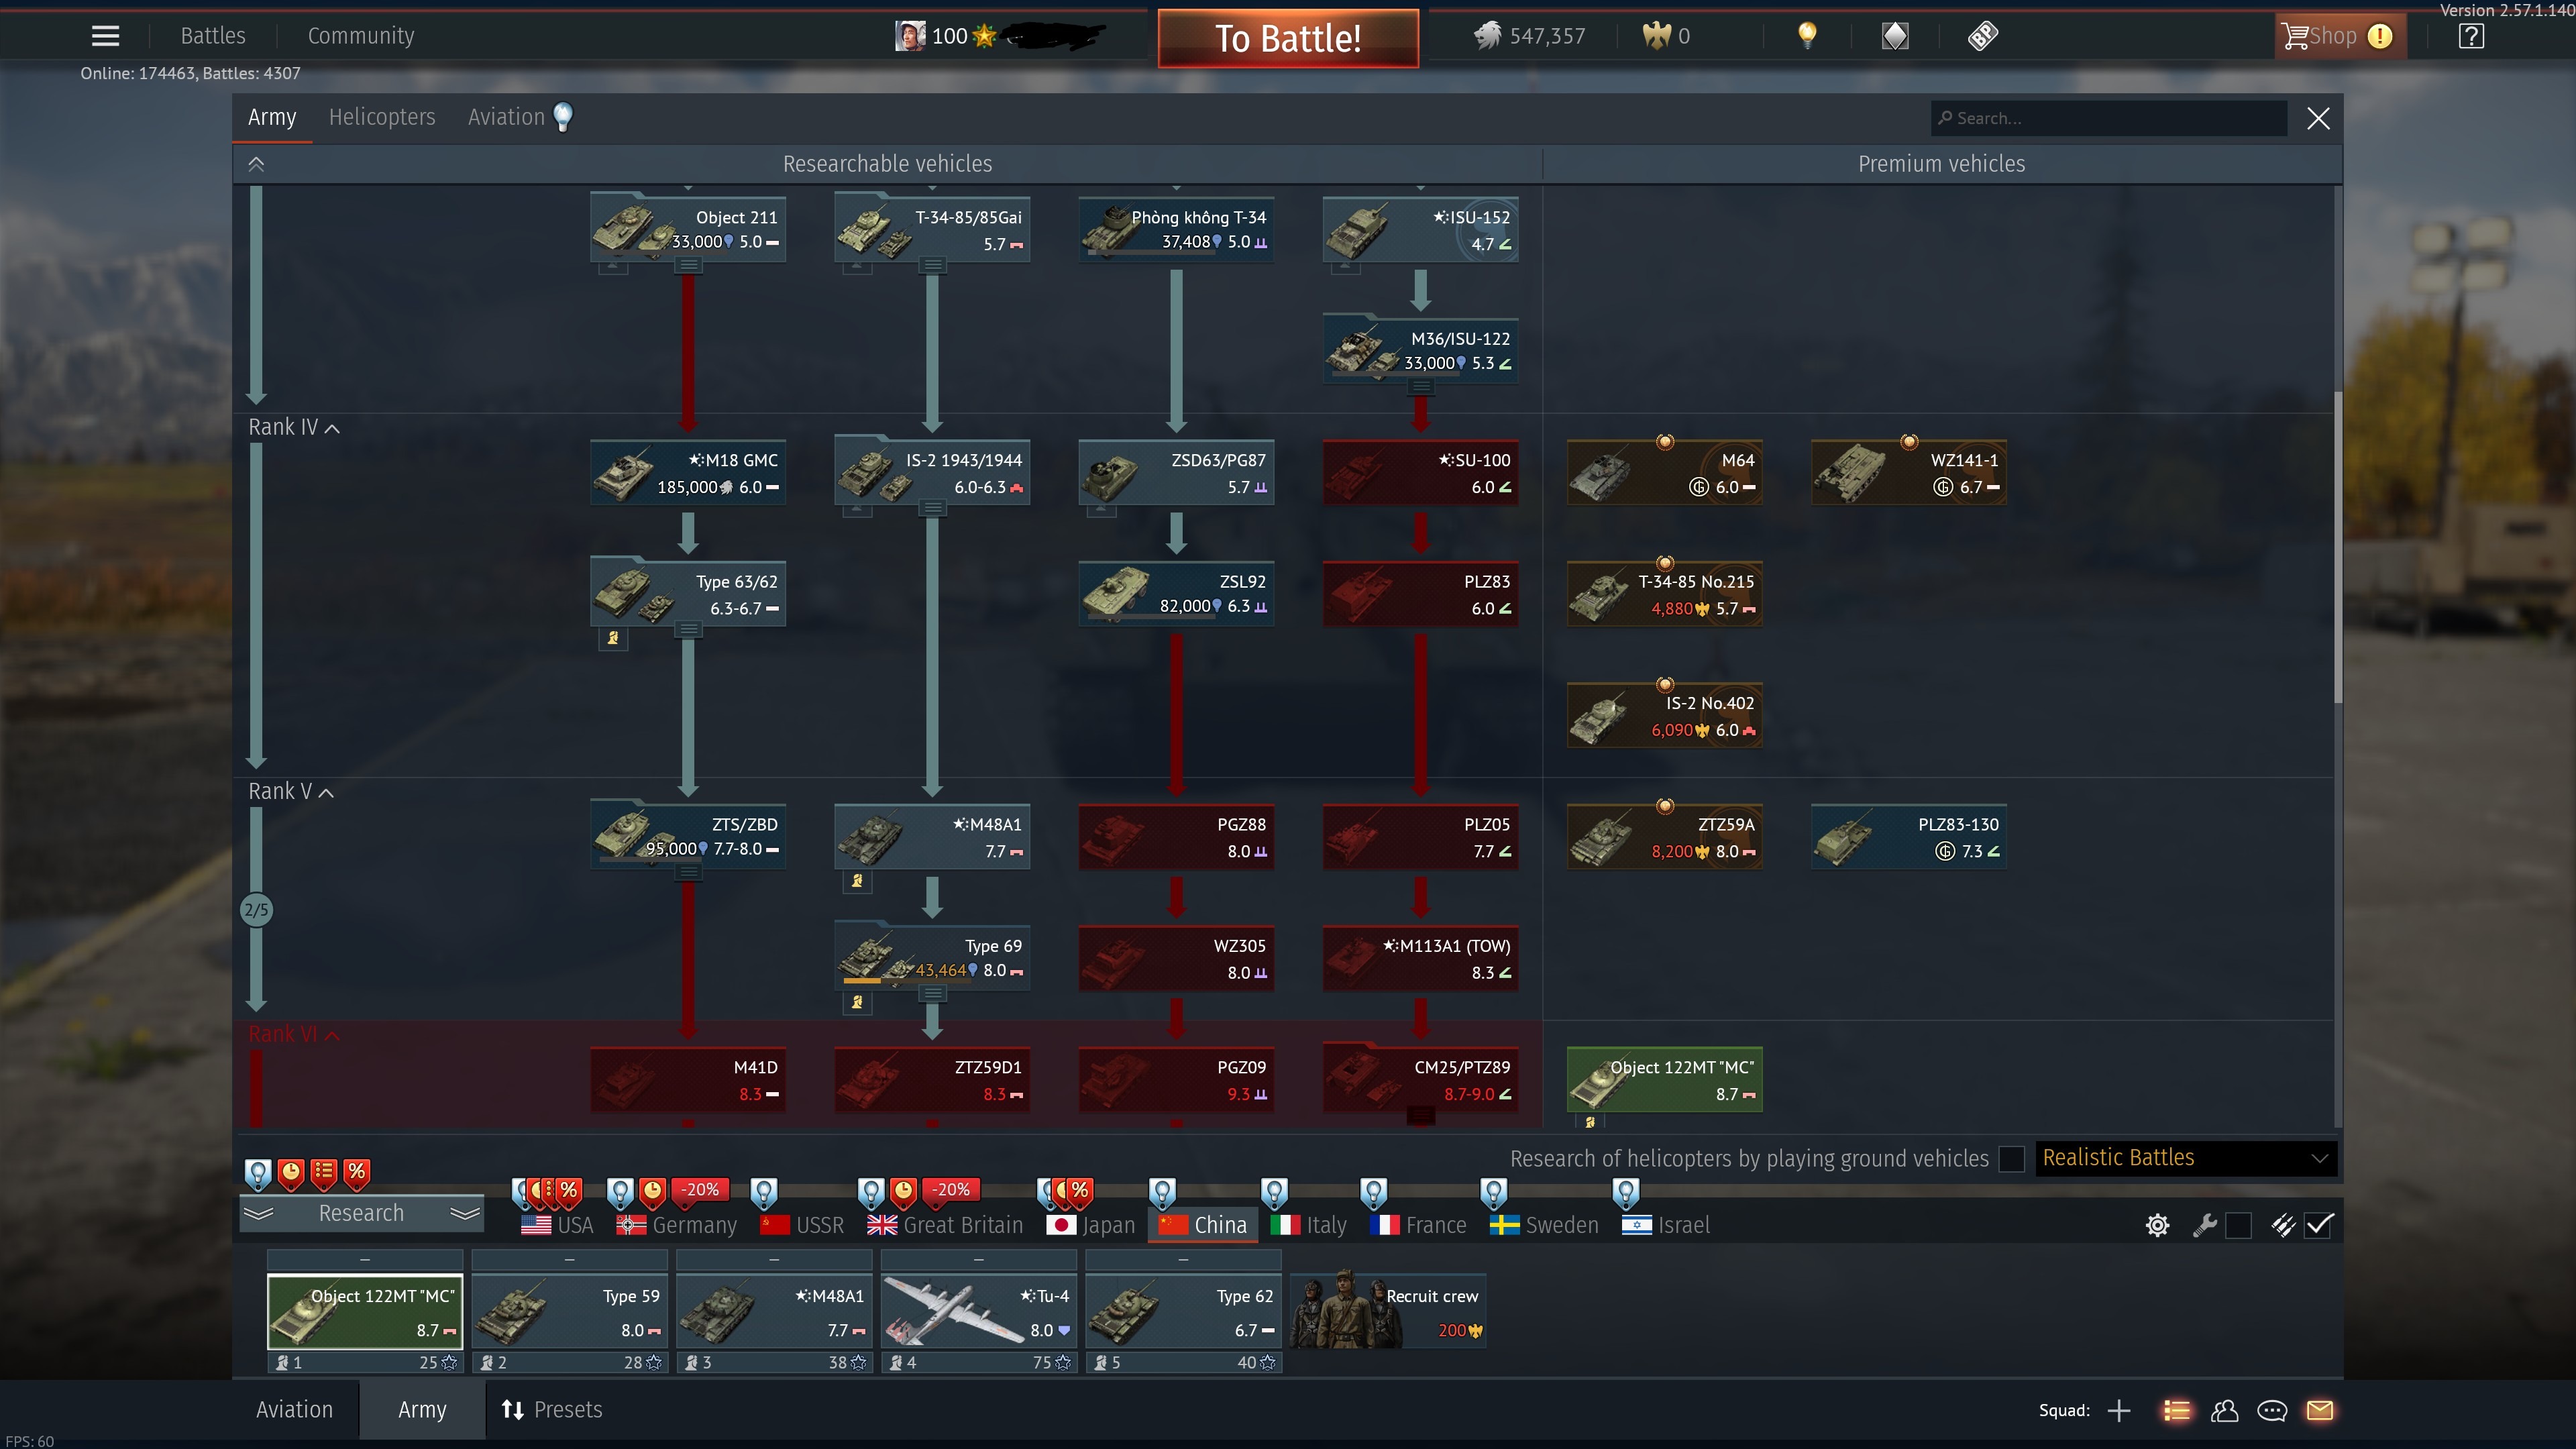
Task: Click the Search input field
Action: pyautogui.click(x=2109, y=118)
